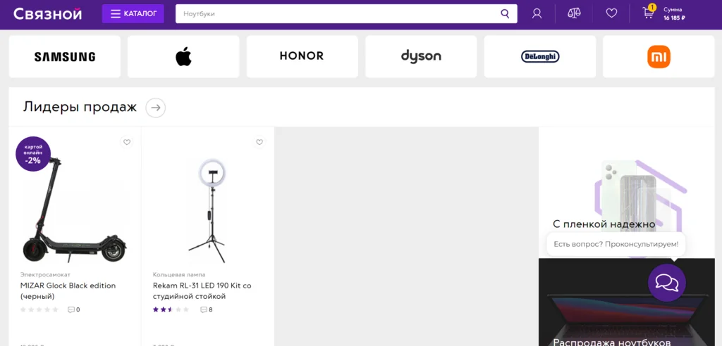Open the Каталог menu
This screenshot has height=346, width=722.
pos(133,13)
